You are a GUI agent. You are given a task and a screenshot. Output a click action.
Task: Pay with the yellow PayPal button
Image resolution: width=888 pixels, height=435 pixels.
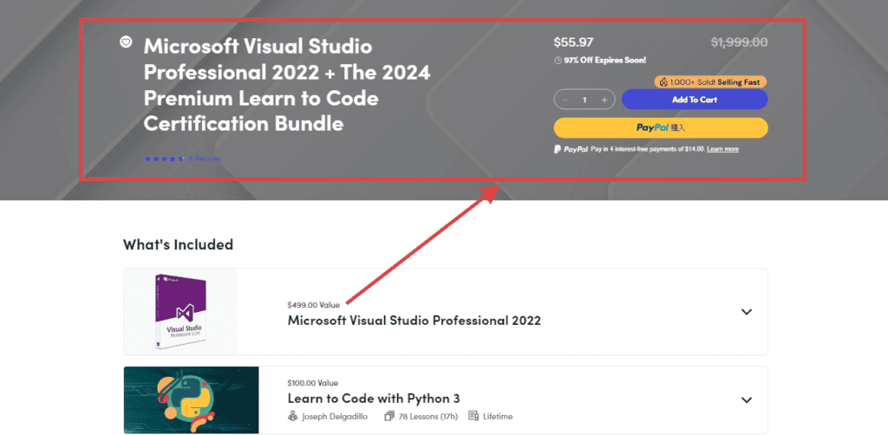coord(660,128)
